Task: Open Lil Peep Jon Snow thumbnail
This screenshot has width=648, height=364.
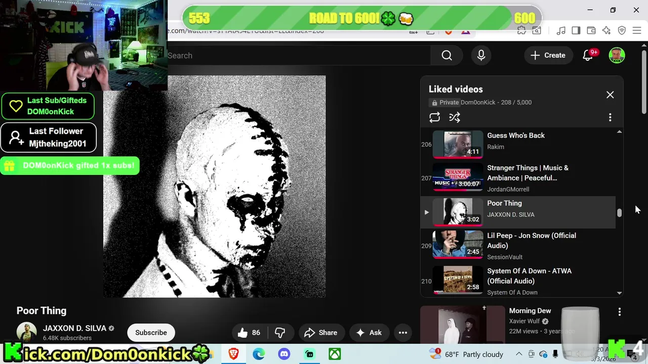Action: (458, 245)
